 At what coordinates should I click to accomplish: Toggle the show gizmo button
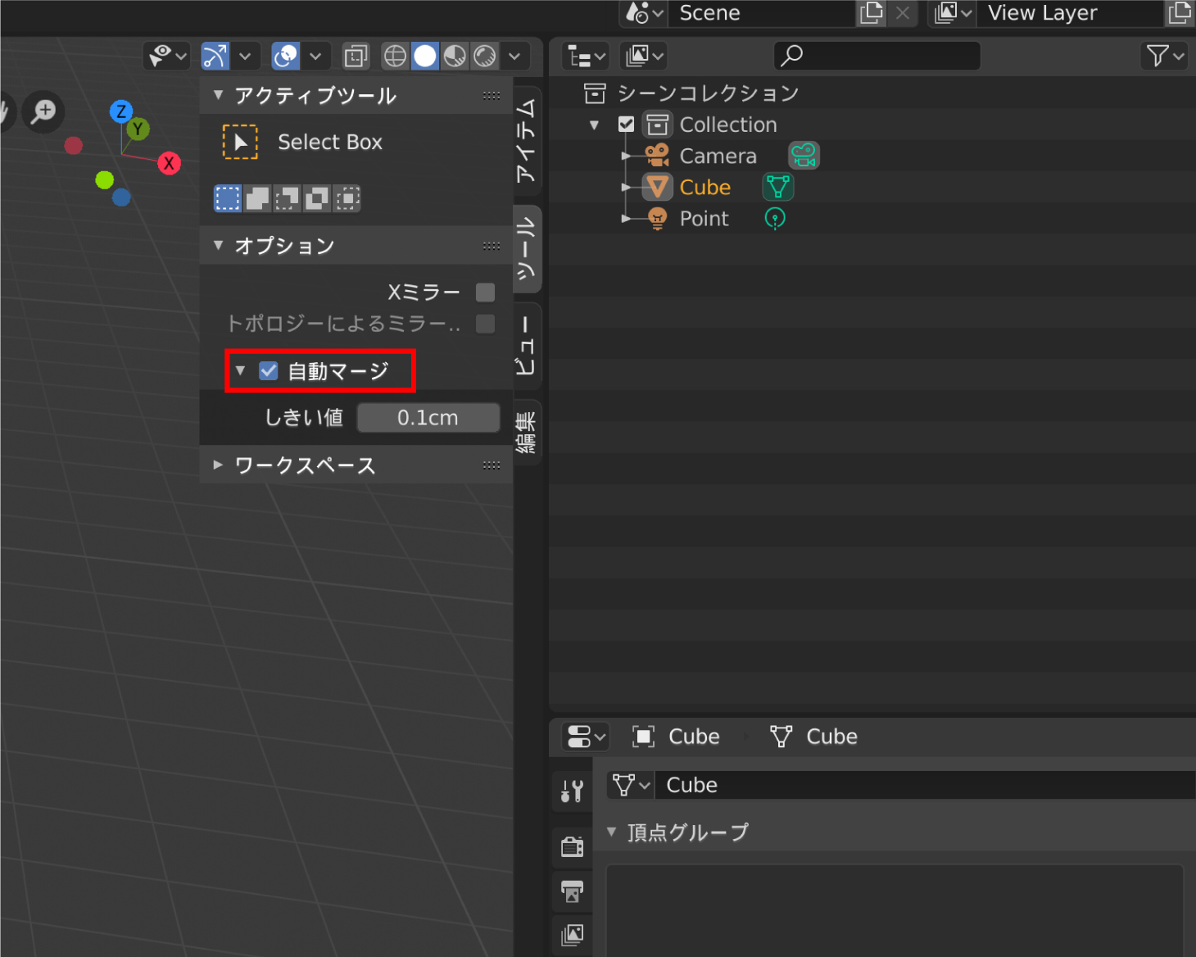(215, 56)
